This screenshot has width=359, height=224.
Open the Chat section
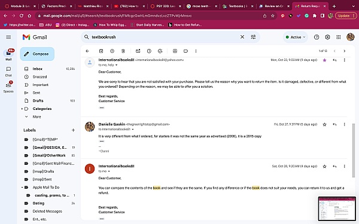click(8, 72)
